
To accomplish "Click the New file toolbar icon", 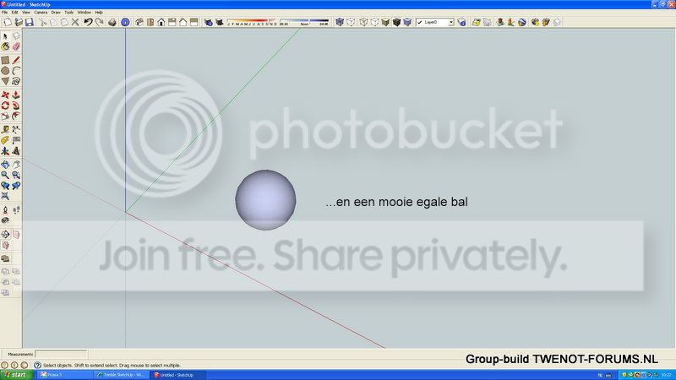I will click(x=8, y=22).
